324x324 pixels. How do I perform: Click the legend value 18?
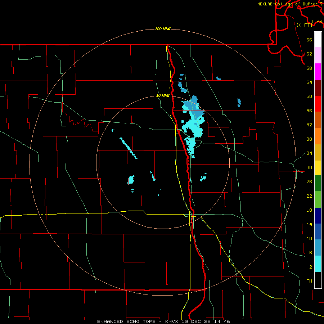click(309, 210)
